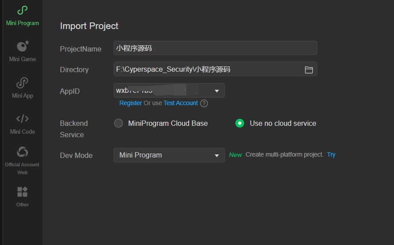Viewport: 394px width, 245px height.
Task: Open the Test Account help question mark
Action: pos(204,103)
